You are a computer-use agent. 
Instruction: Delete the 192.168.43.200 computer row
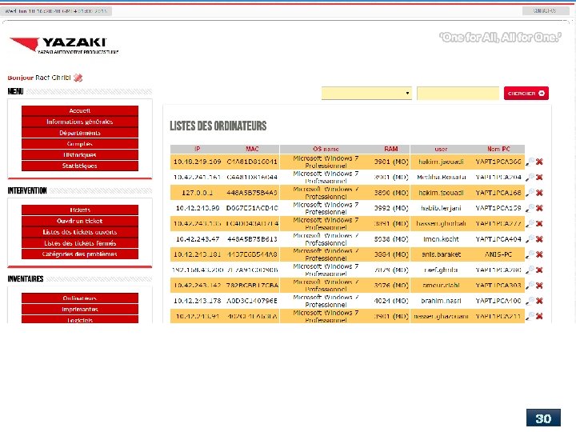click(539, 270)
